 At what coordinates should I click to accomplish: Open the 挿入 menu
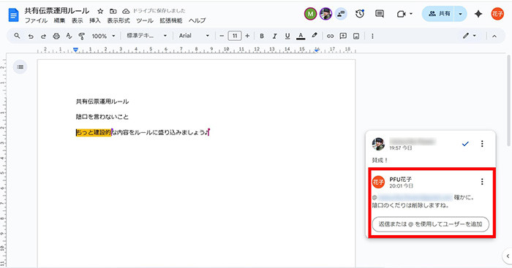95,20
